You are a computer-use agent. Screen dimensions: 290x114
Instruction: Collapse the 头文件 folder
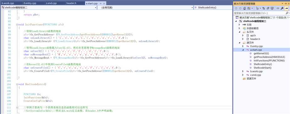[x=239, y=32]
